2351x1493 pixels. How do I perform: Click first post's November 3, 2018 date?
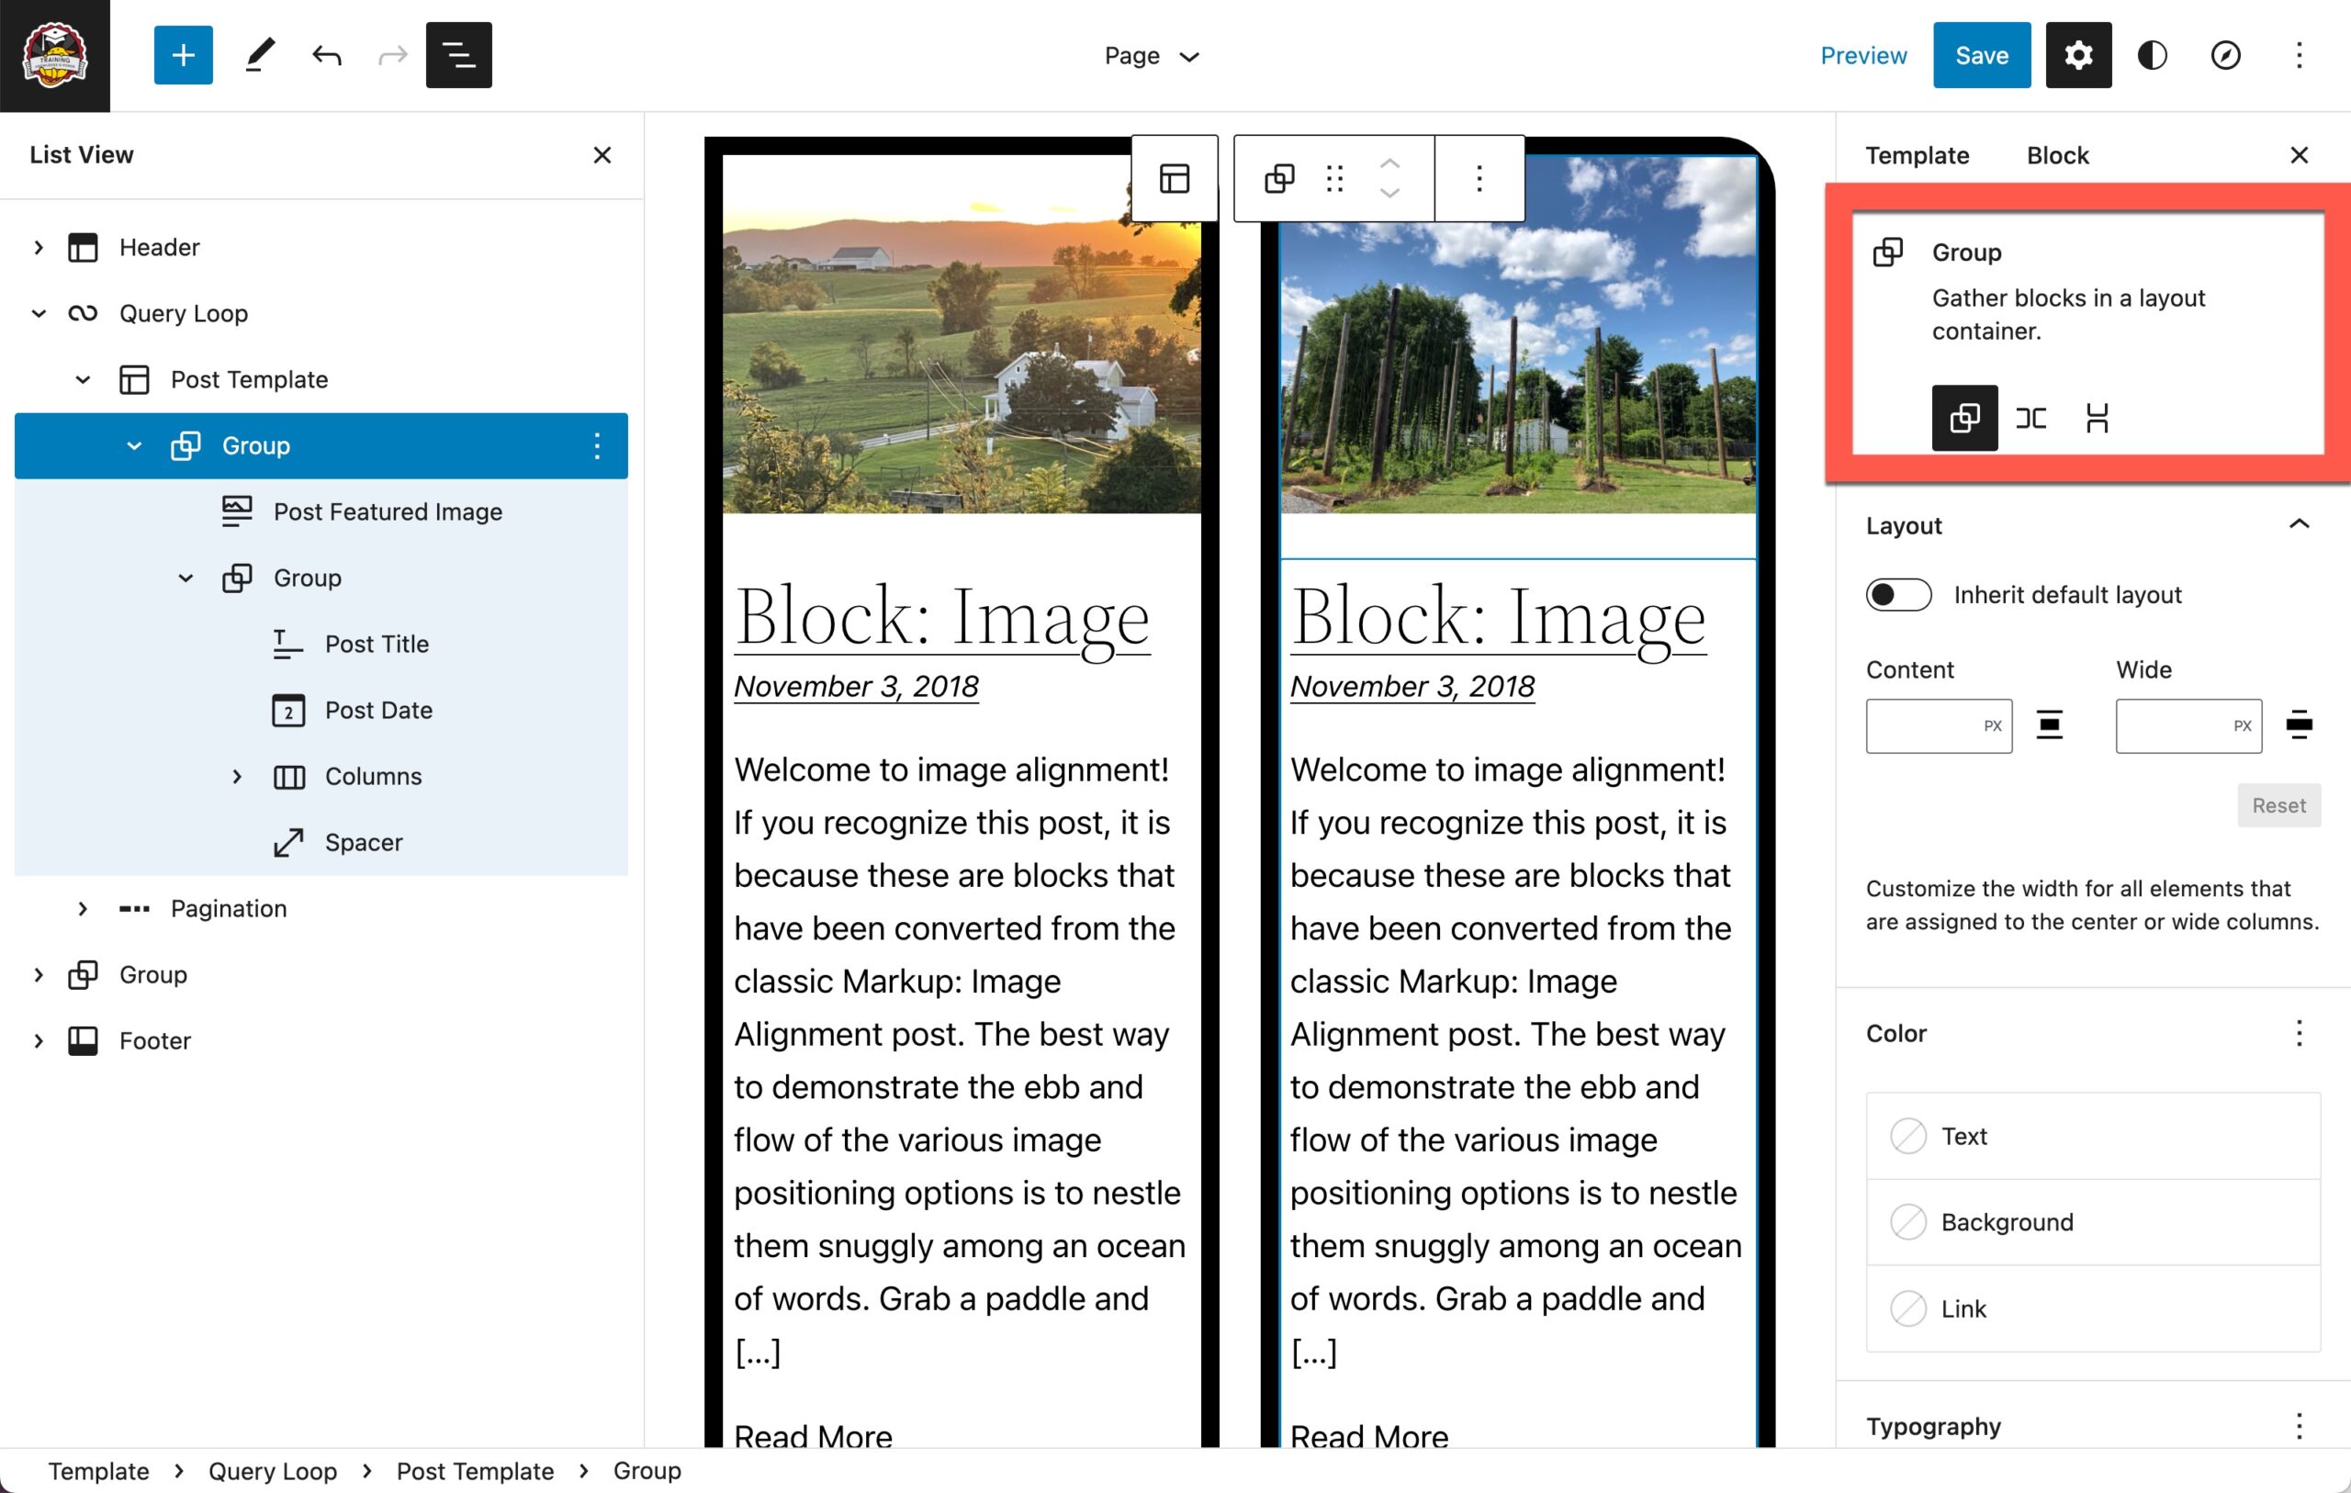855,688
